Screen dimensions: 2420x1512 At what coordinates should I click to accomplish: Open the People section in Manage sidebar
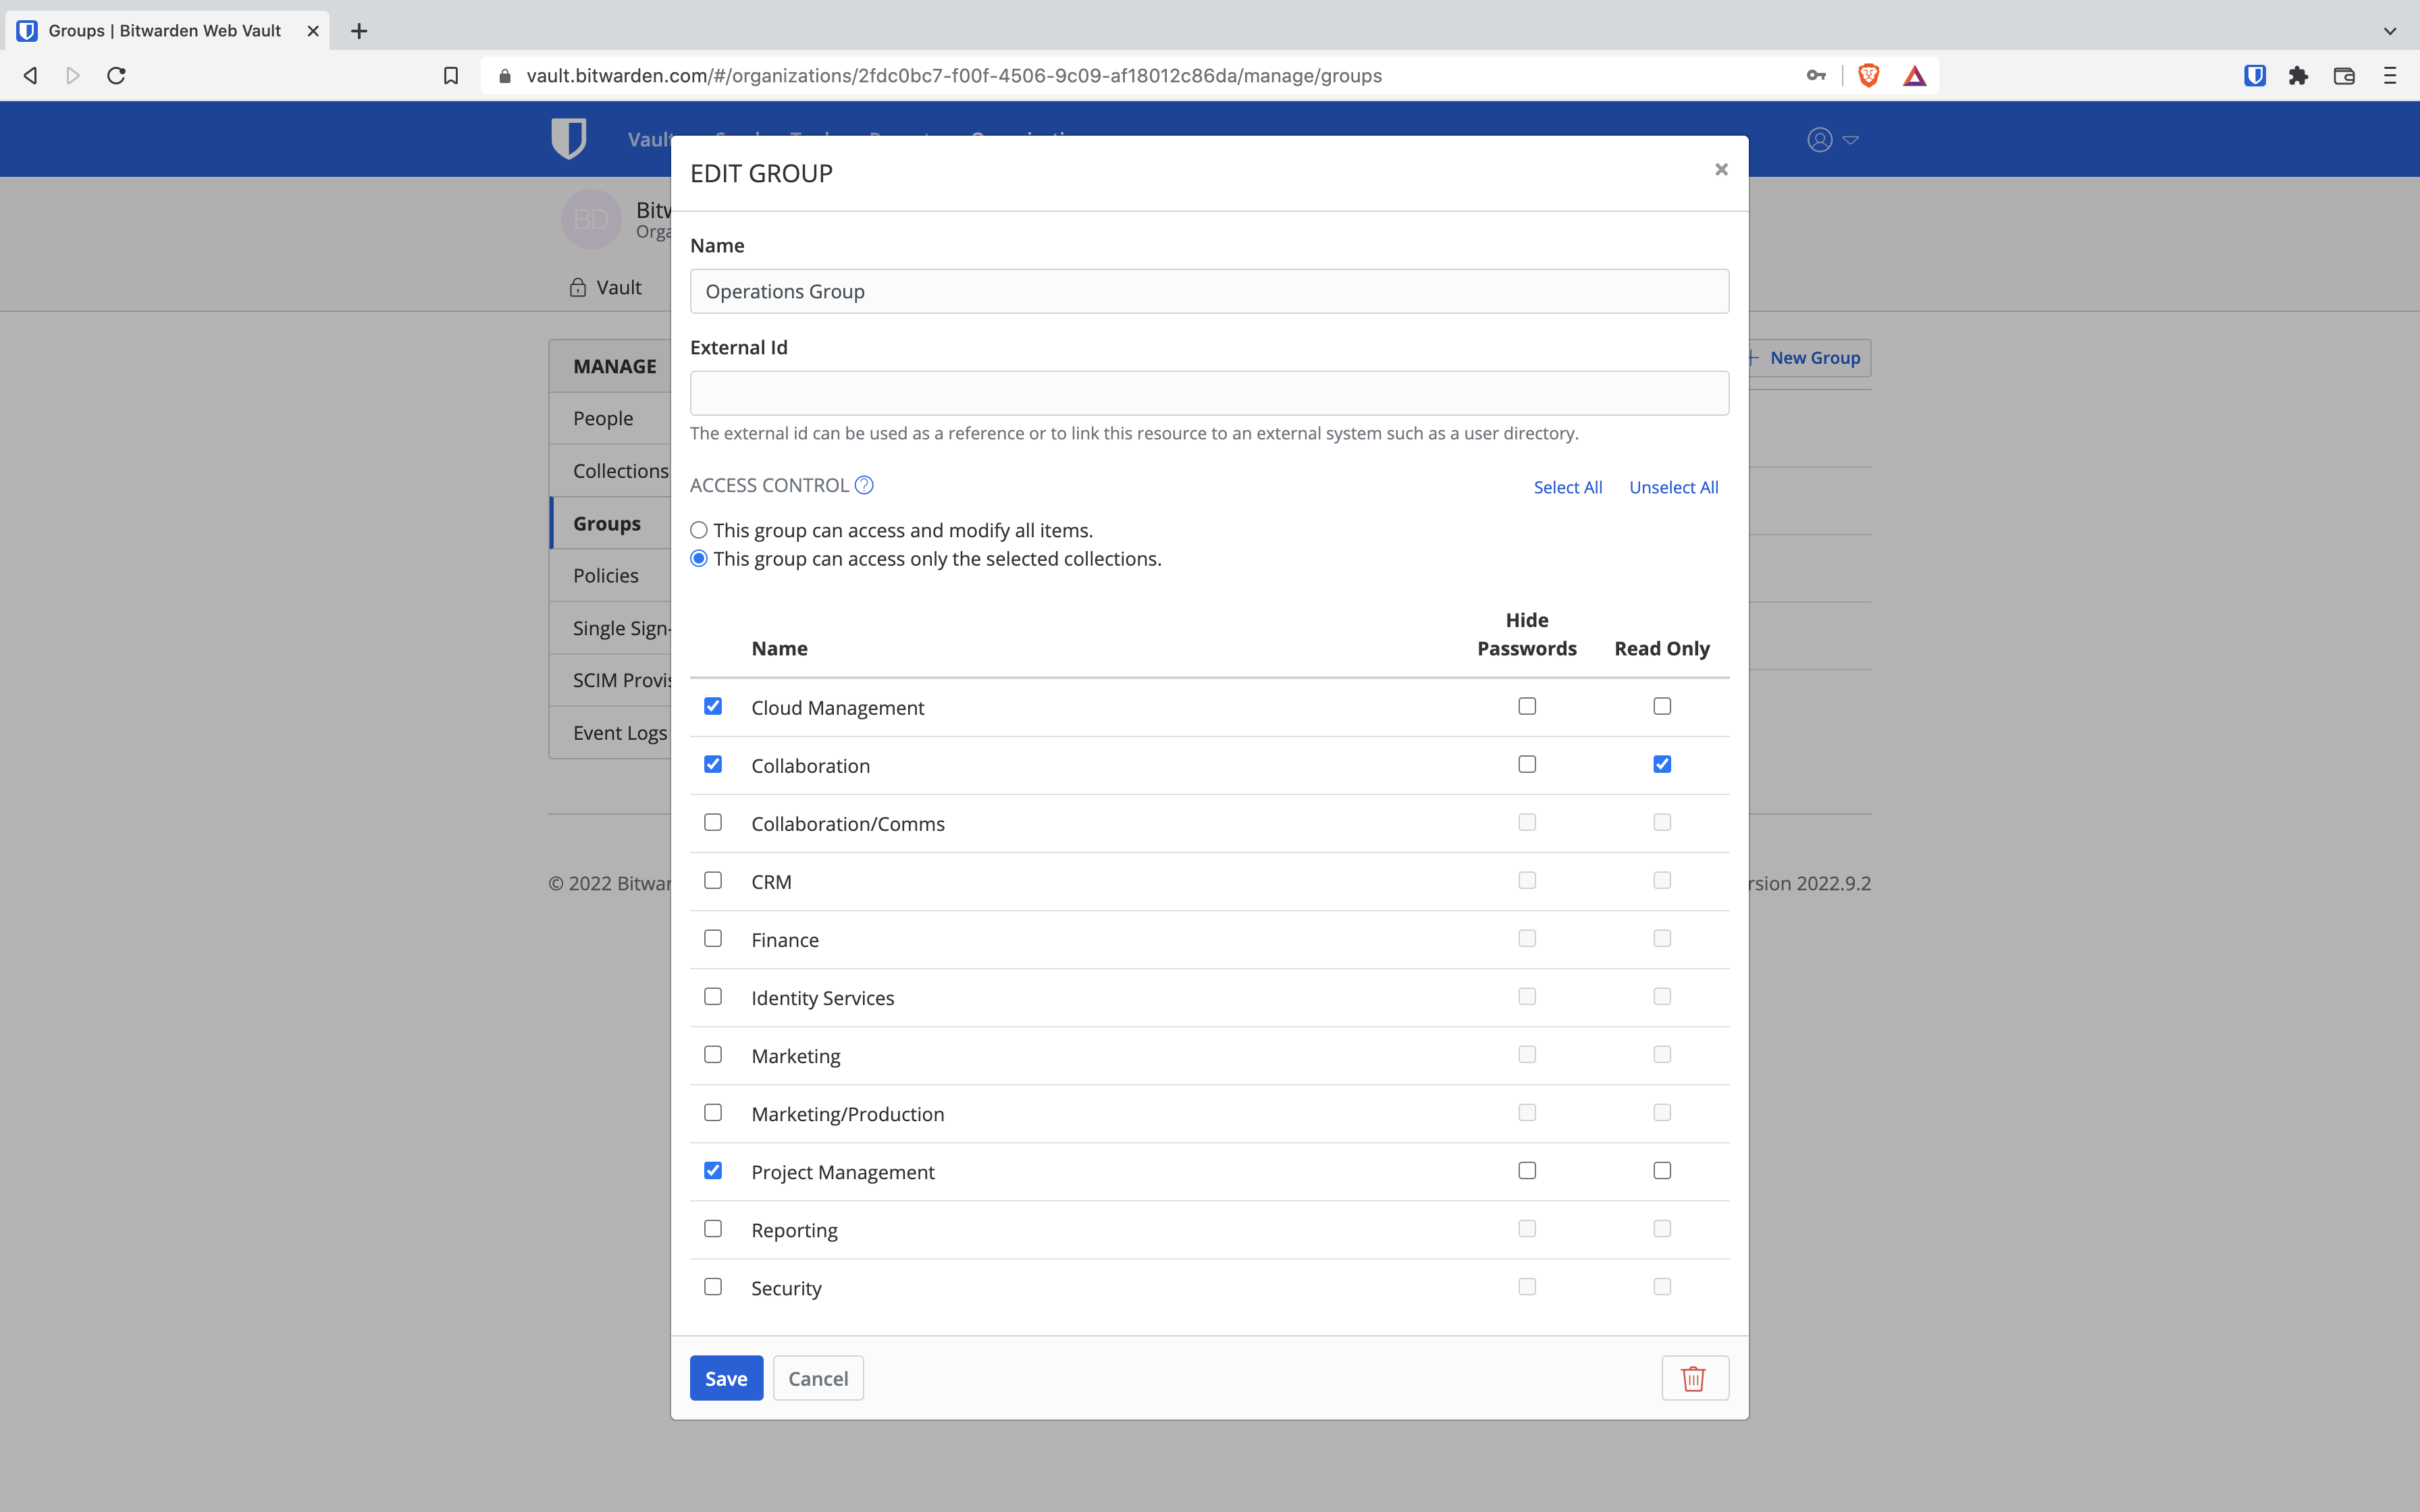(603, 418)
